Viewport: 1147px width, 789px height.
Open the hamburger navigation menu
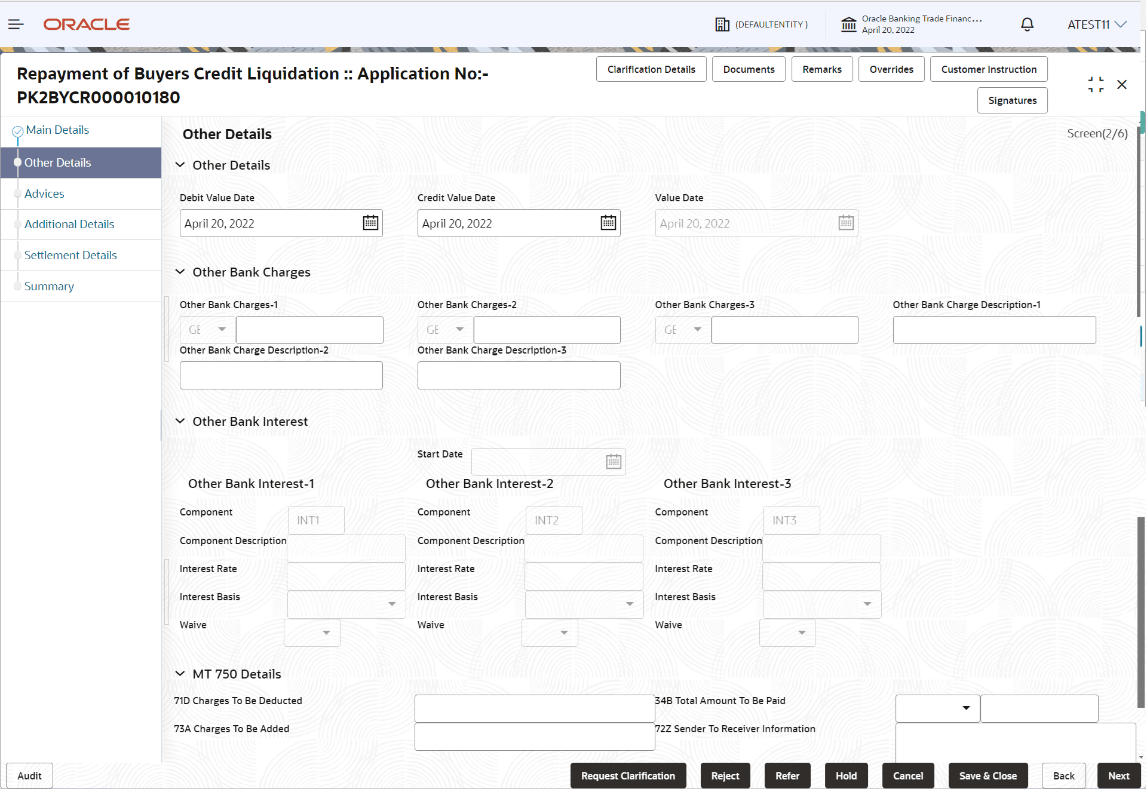pyautogui.click(x=16, y=24)
